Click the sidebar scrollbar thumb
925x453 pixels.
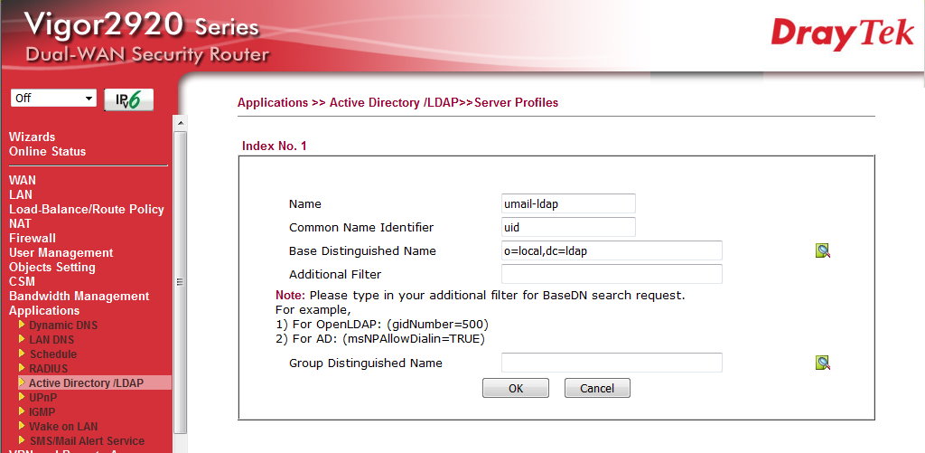181,282
